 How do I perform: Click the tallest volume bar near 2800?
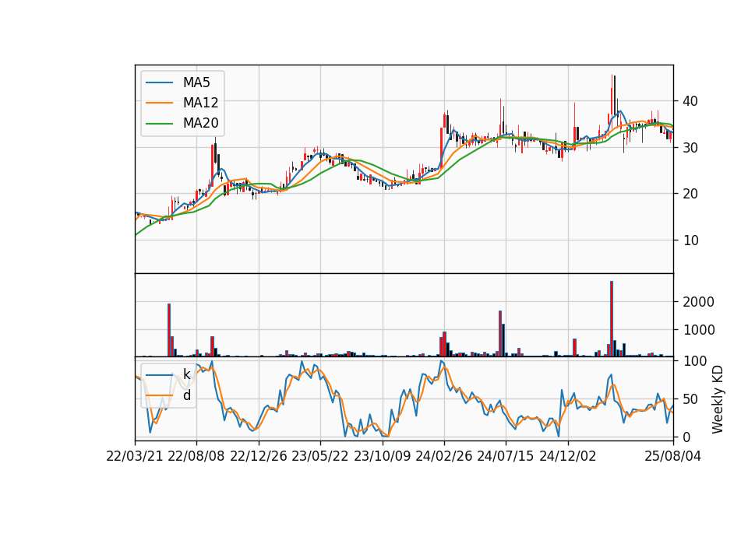tap(612, 319)
